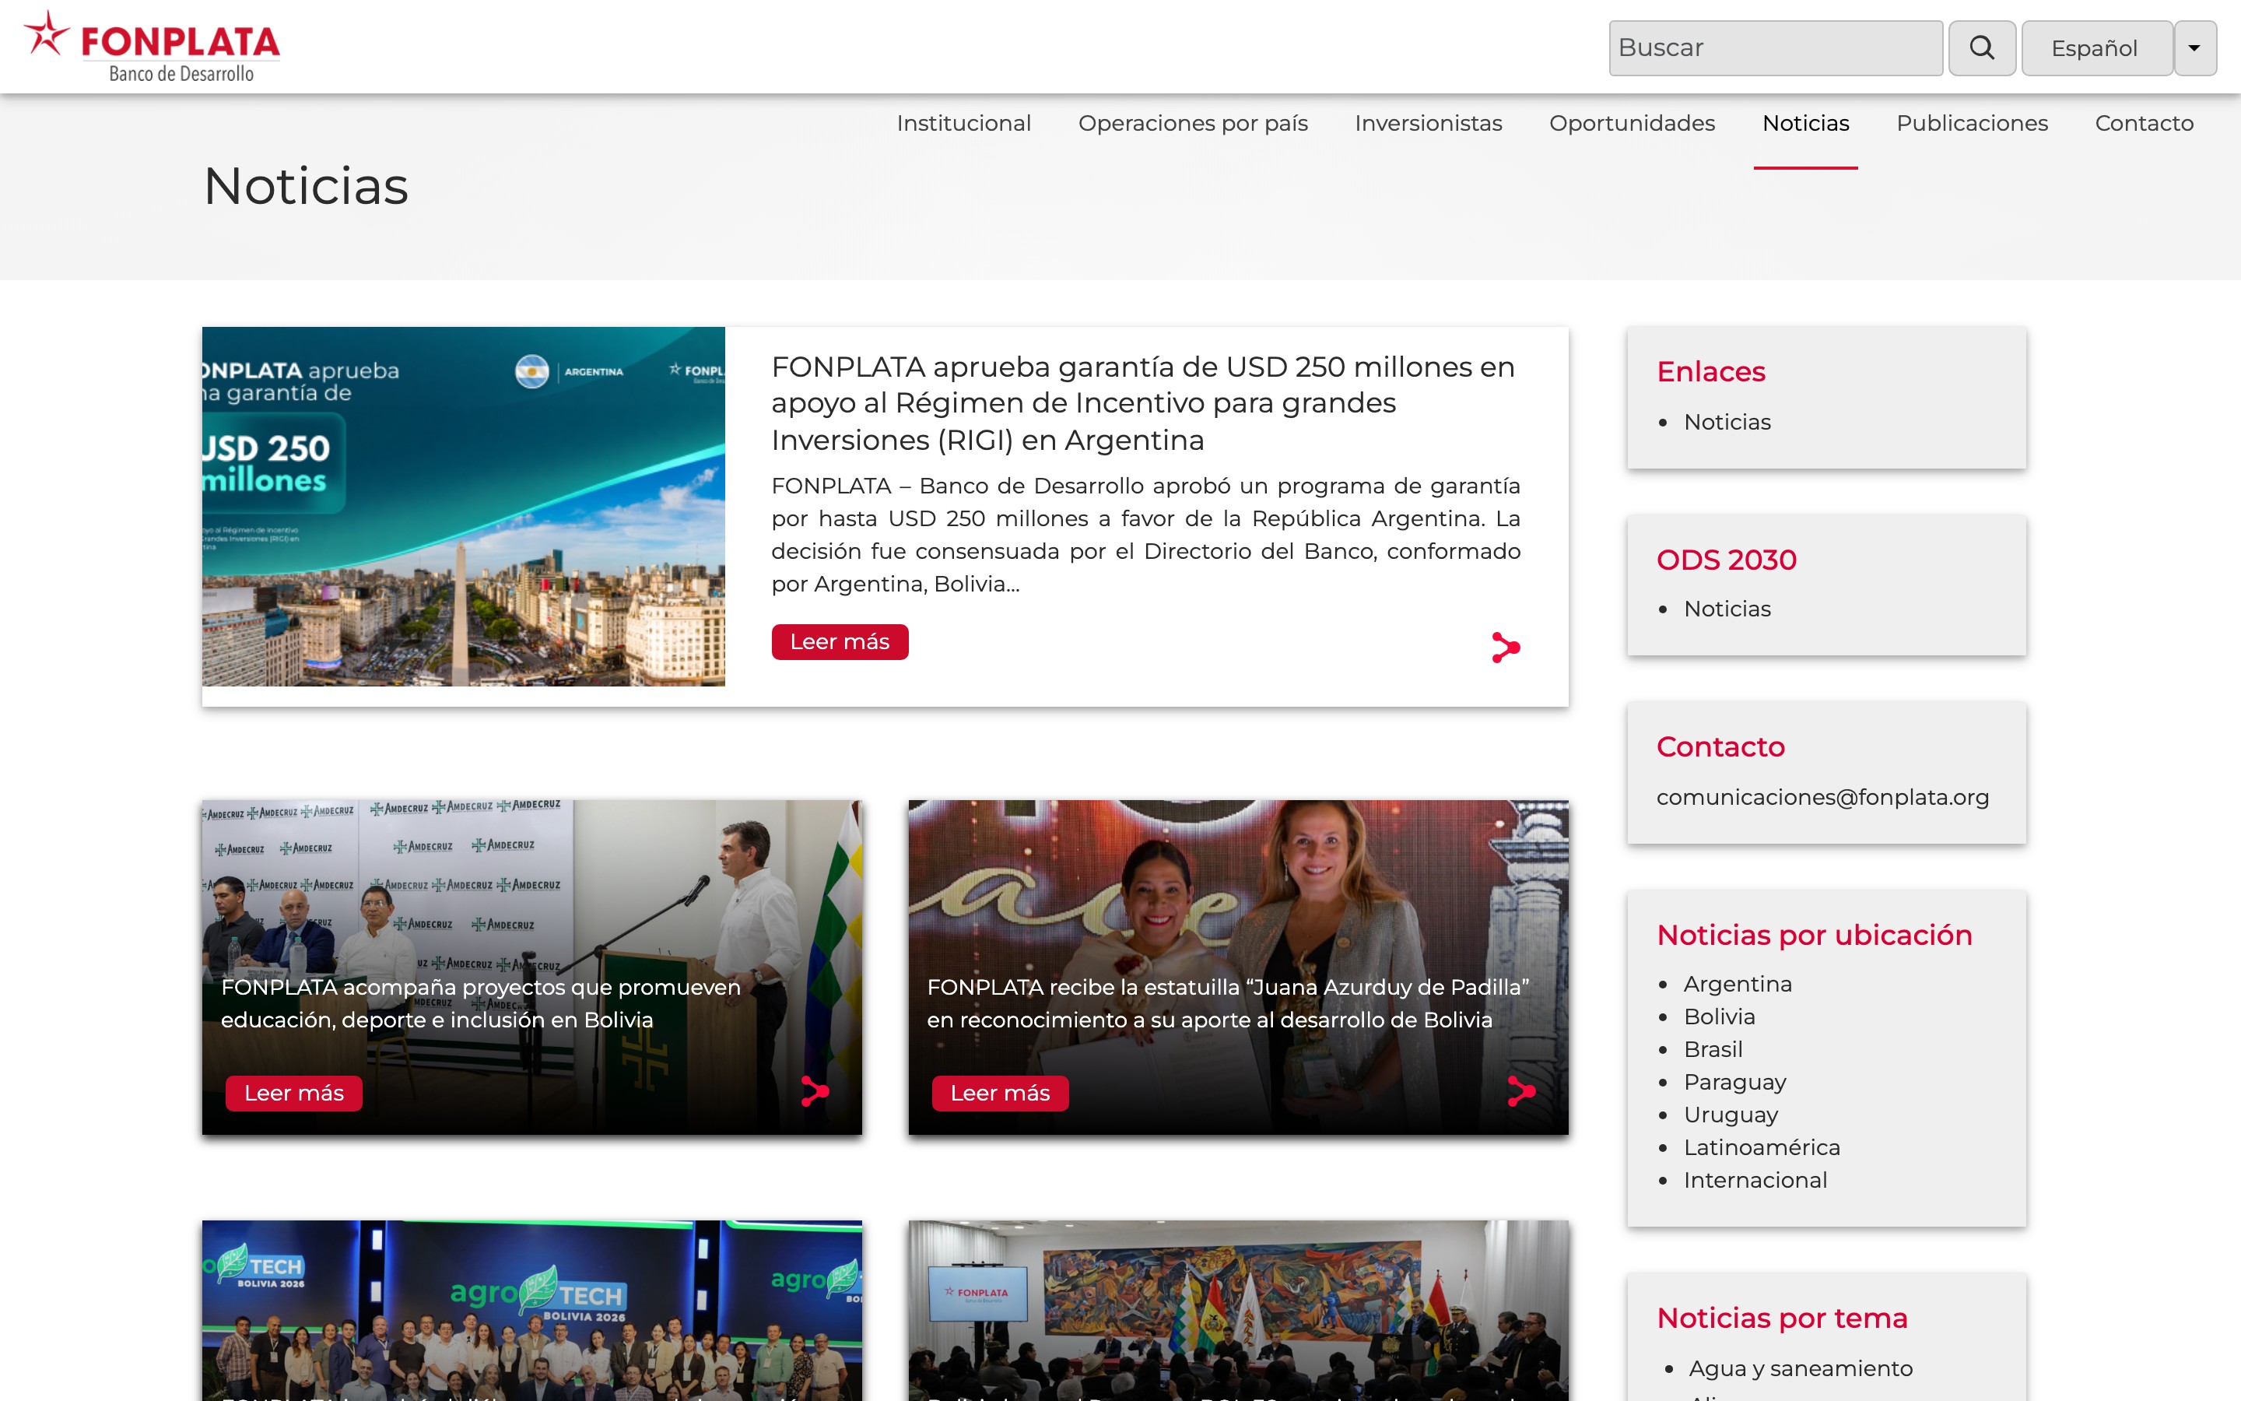Go to Inversionistas section

pyautogui.click(x=1428, y=123)
